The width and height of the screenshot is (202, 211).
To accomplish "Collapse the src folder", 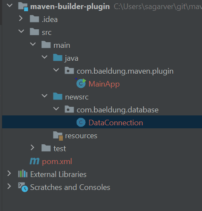I will coord(21,31).
